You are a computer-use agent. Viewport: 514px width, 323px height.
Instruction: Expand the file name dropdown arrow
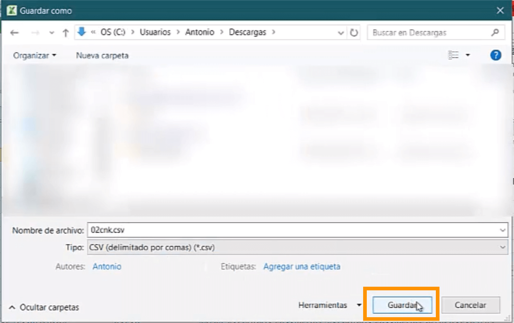coord(502,230)
